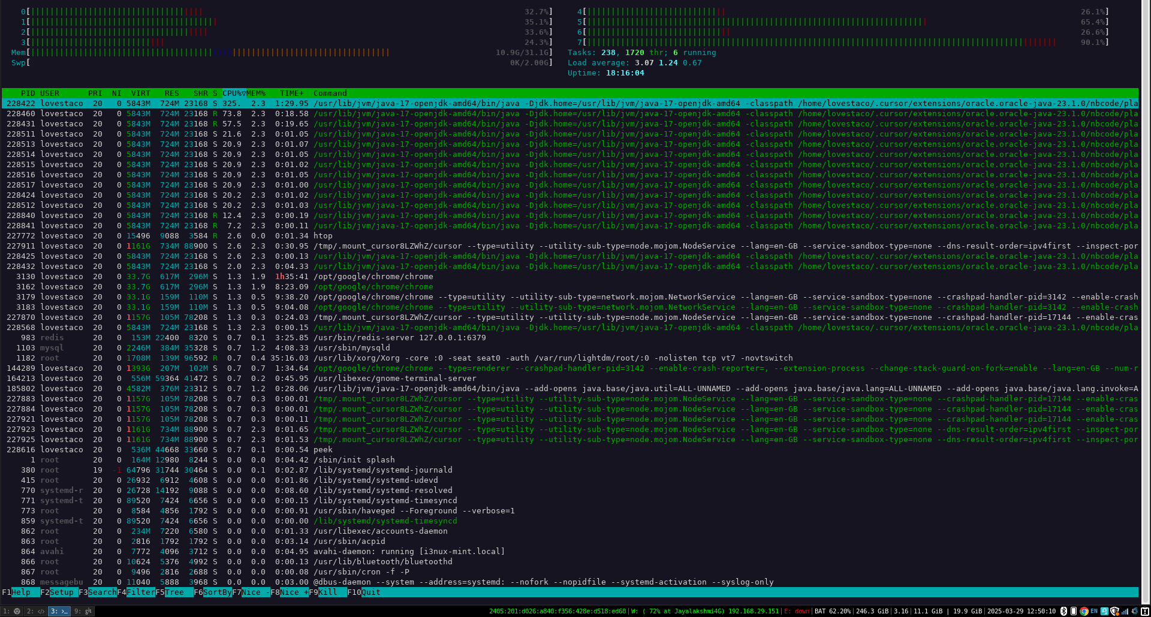Select the dbus-daemon process row
Screen dimensions: 1151x617
pos(570,582)
